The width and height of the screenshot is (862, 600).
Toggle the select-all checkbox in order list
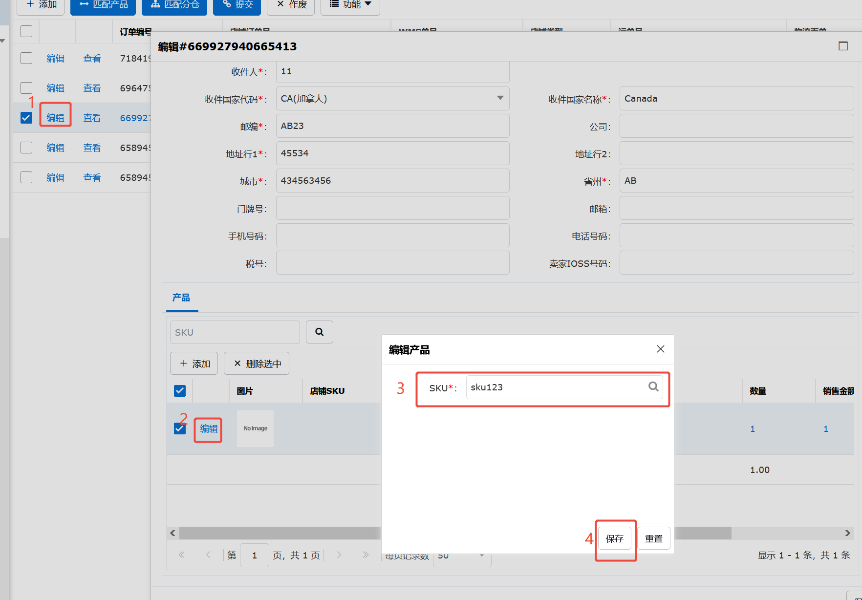tap(26, 31)
